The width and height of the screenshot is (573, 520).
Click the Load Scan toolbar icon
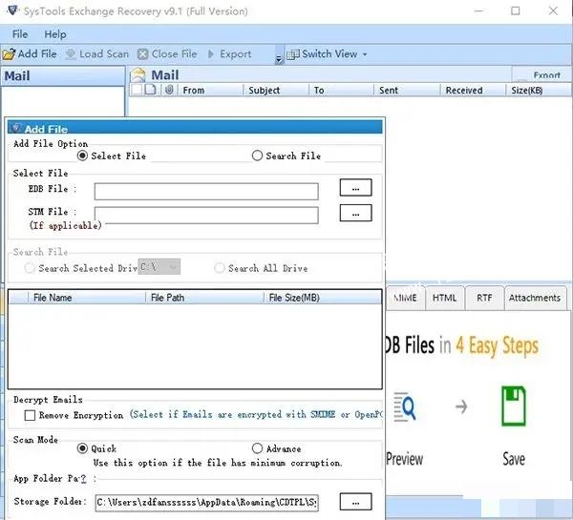(x=71, y=54)
